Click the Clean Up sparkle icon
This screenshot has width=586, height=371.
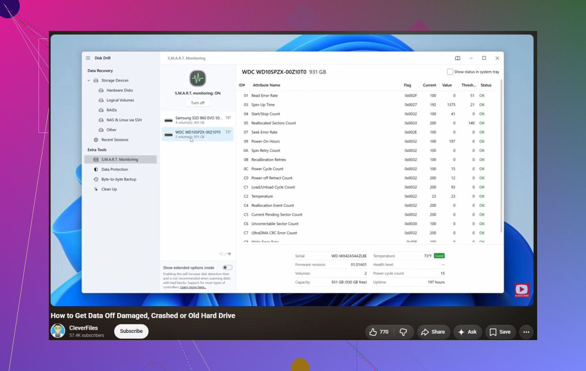pos(96,189)
